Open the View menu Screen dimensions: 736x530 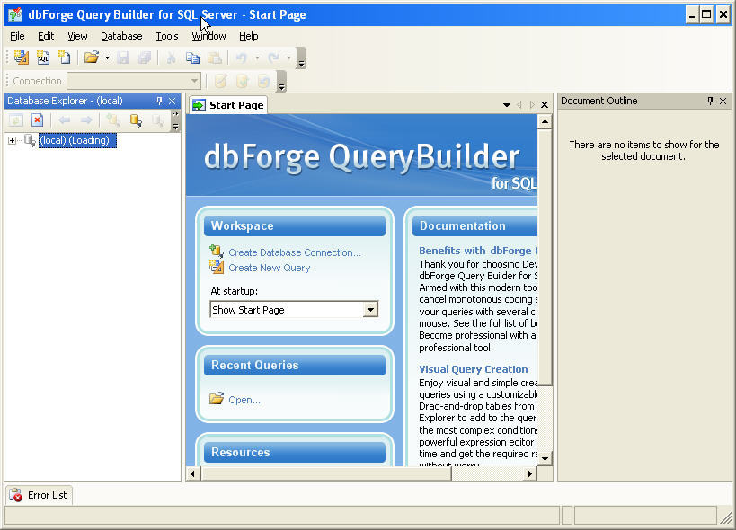click(x=77, y=36)
